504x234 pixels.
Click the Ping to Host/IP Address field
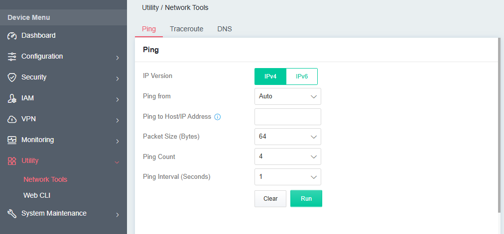tap(287, 117)
